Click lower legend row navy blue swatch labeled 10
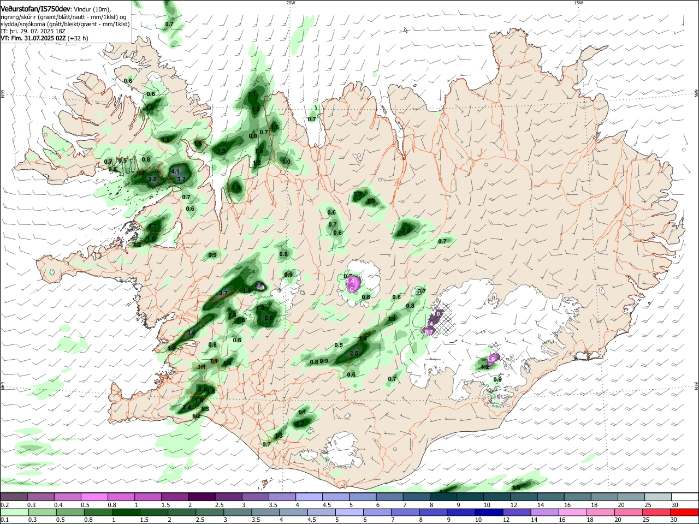 click(489, 513)
